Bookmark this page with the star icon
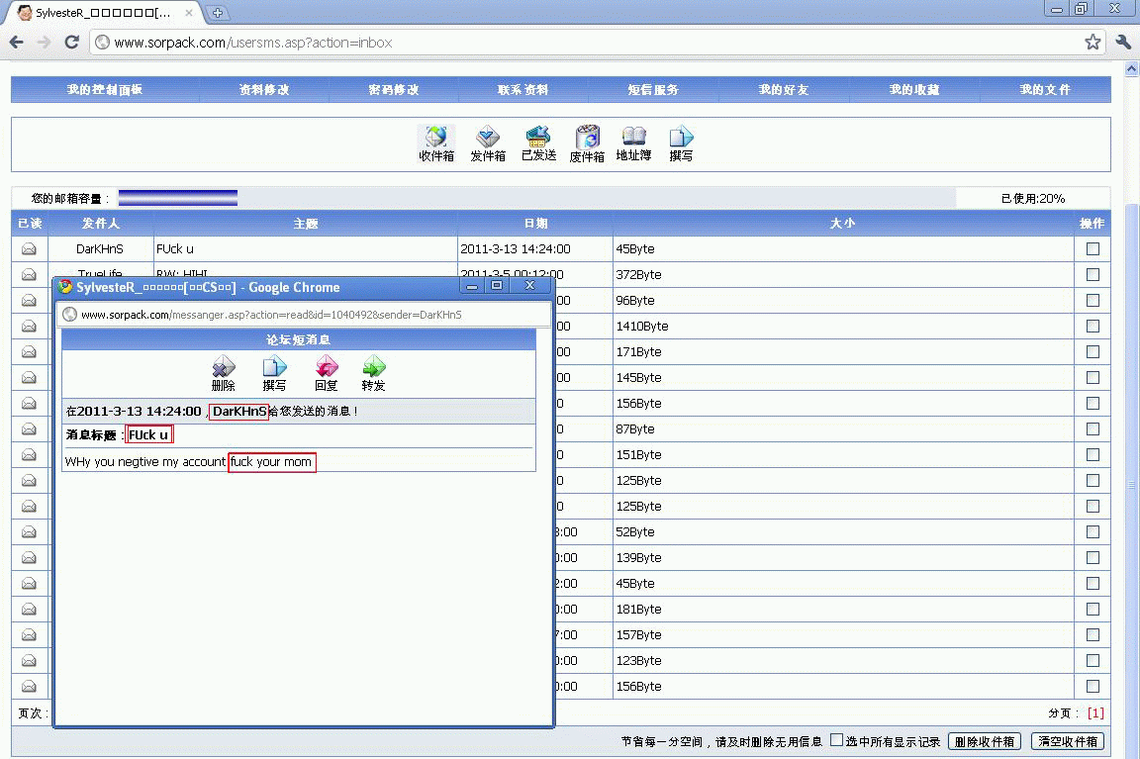The image size is (1140, 759). pos(1092,42)
